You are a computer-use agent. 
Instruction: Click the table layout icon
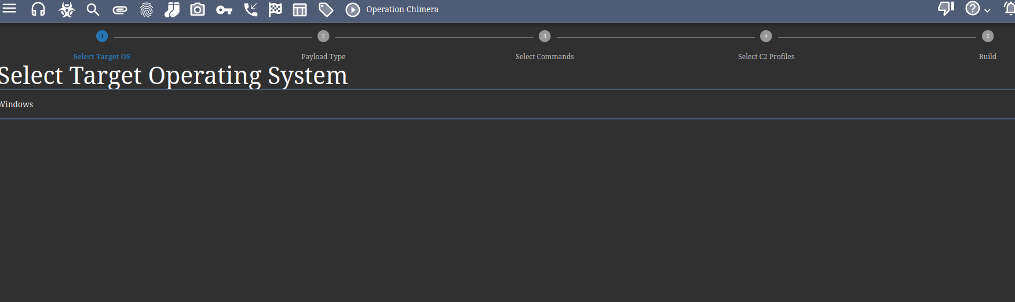[300, 10]
